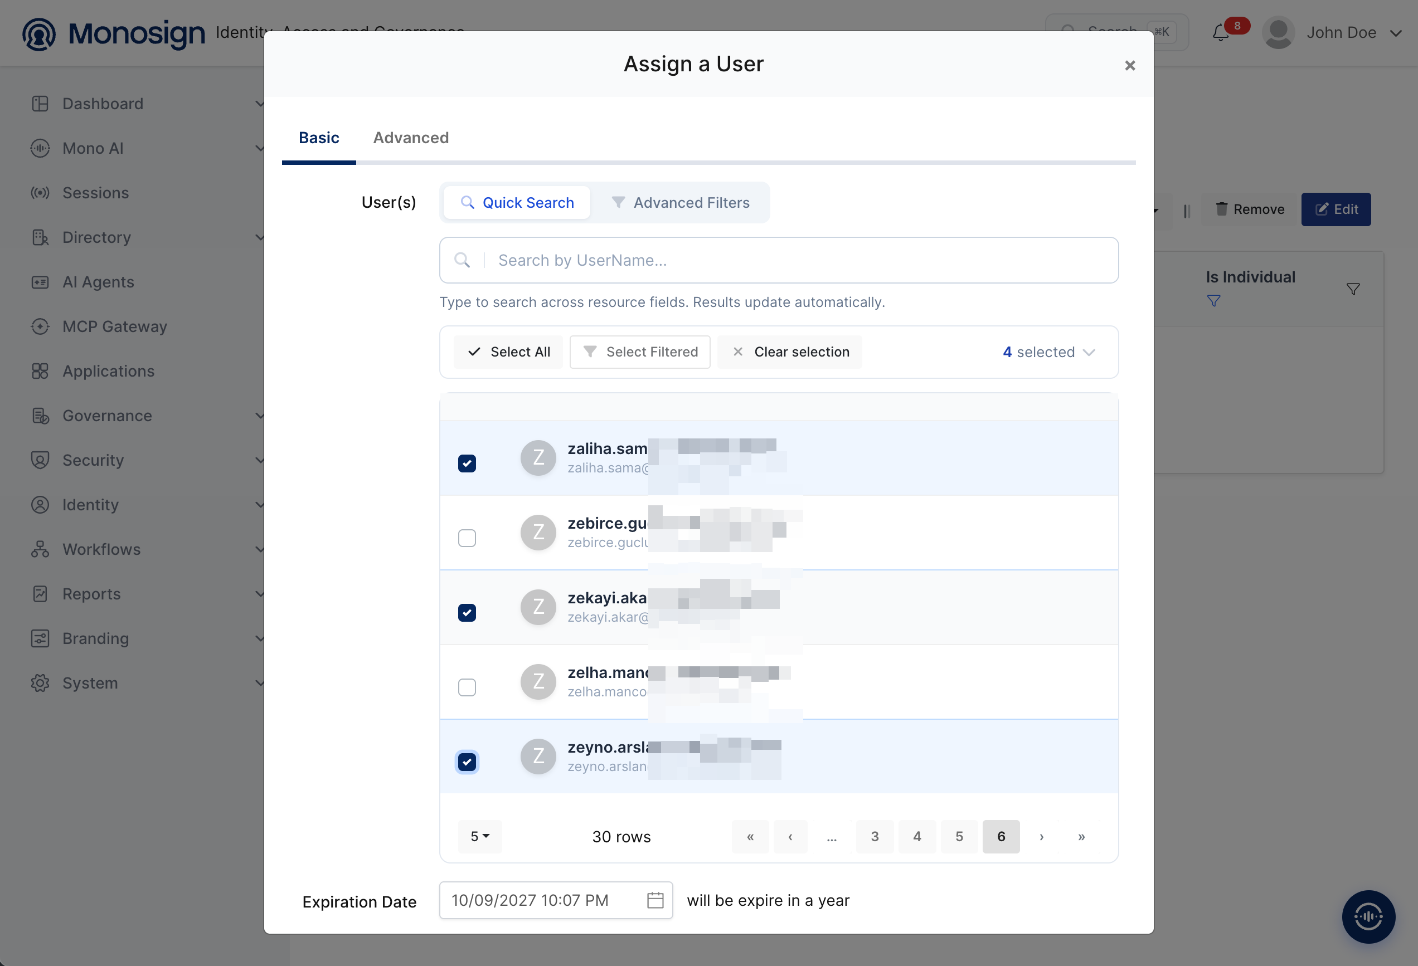Screen dimensions: 1418x966
Task: Click the MCP Gateway icon
Action: pos(40,326)
